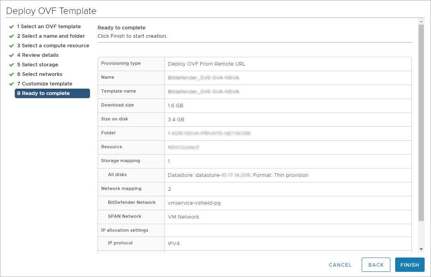Click the BACK button
This screenshot has height=277, width=431.
tap(376, 265)
